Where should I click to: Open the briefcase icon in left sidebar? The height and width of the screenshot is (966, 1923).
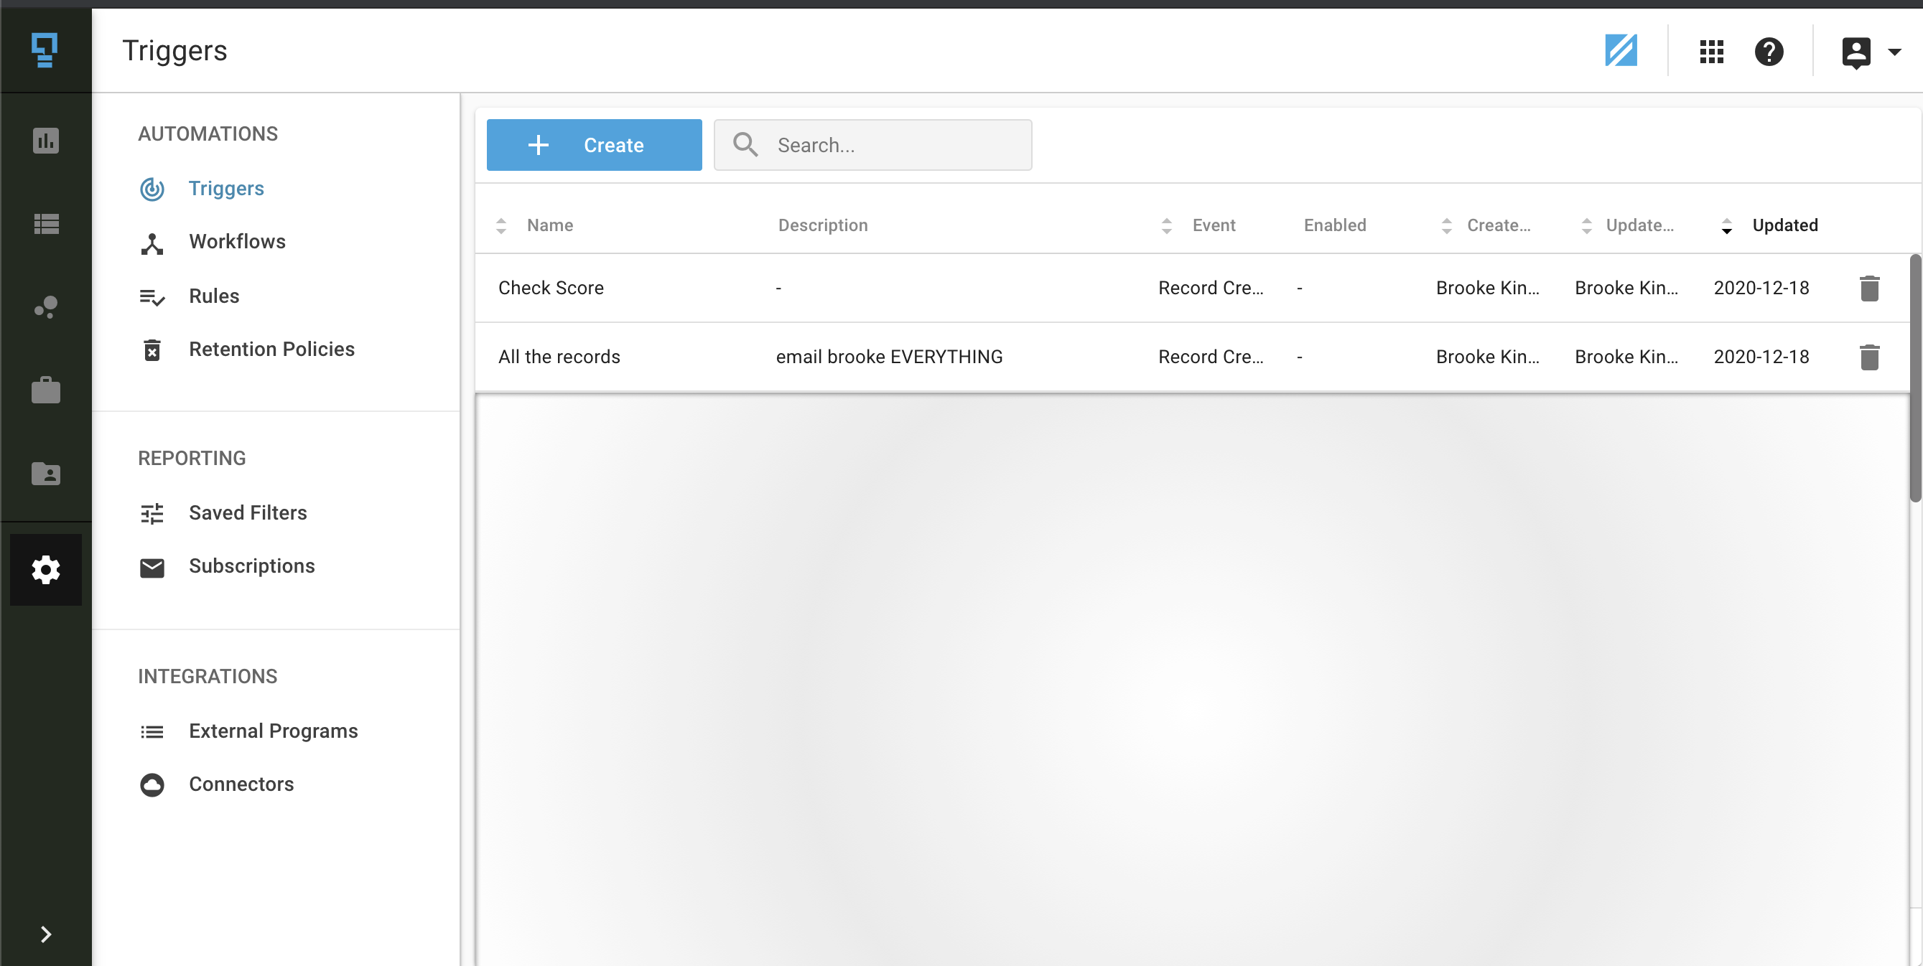coord(45,390)
